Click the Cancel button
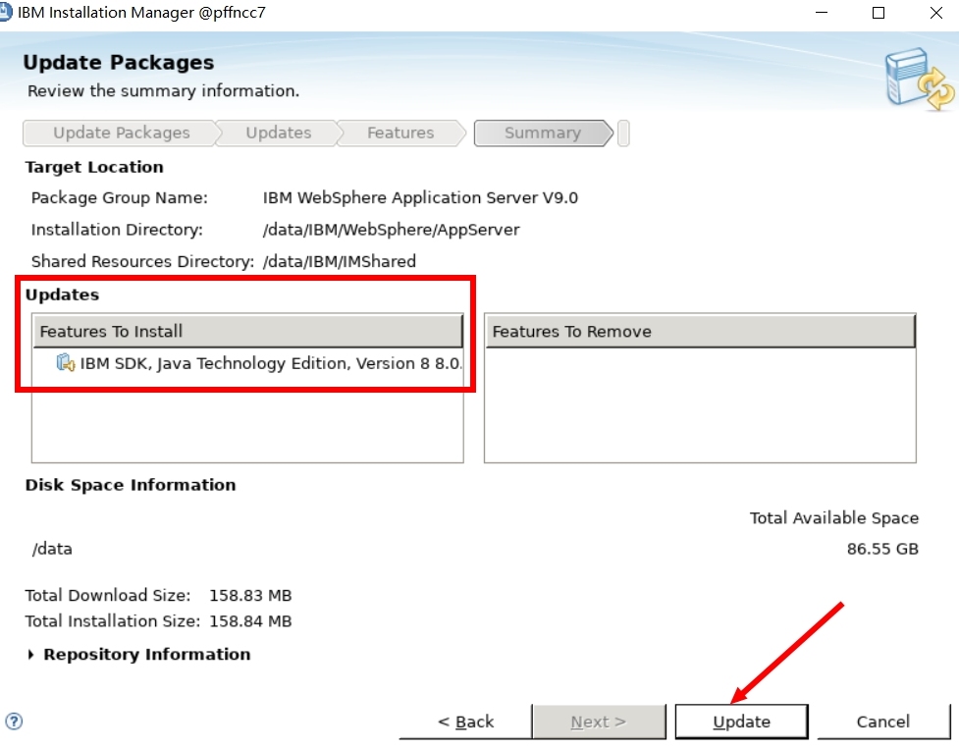Image resolution: width=959 pixels, height=749 pixels. (883, 722)
